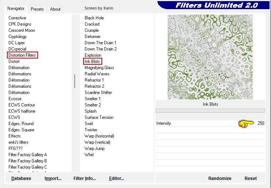Select the Navigator tab
This screenshot has width=271, height=188.
[x=16, y=8]
